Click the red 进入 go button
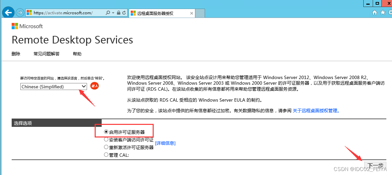The width and height of the screenshot is (392, 175). tap(95, 86)
